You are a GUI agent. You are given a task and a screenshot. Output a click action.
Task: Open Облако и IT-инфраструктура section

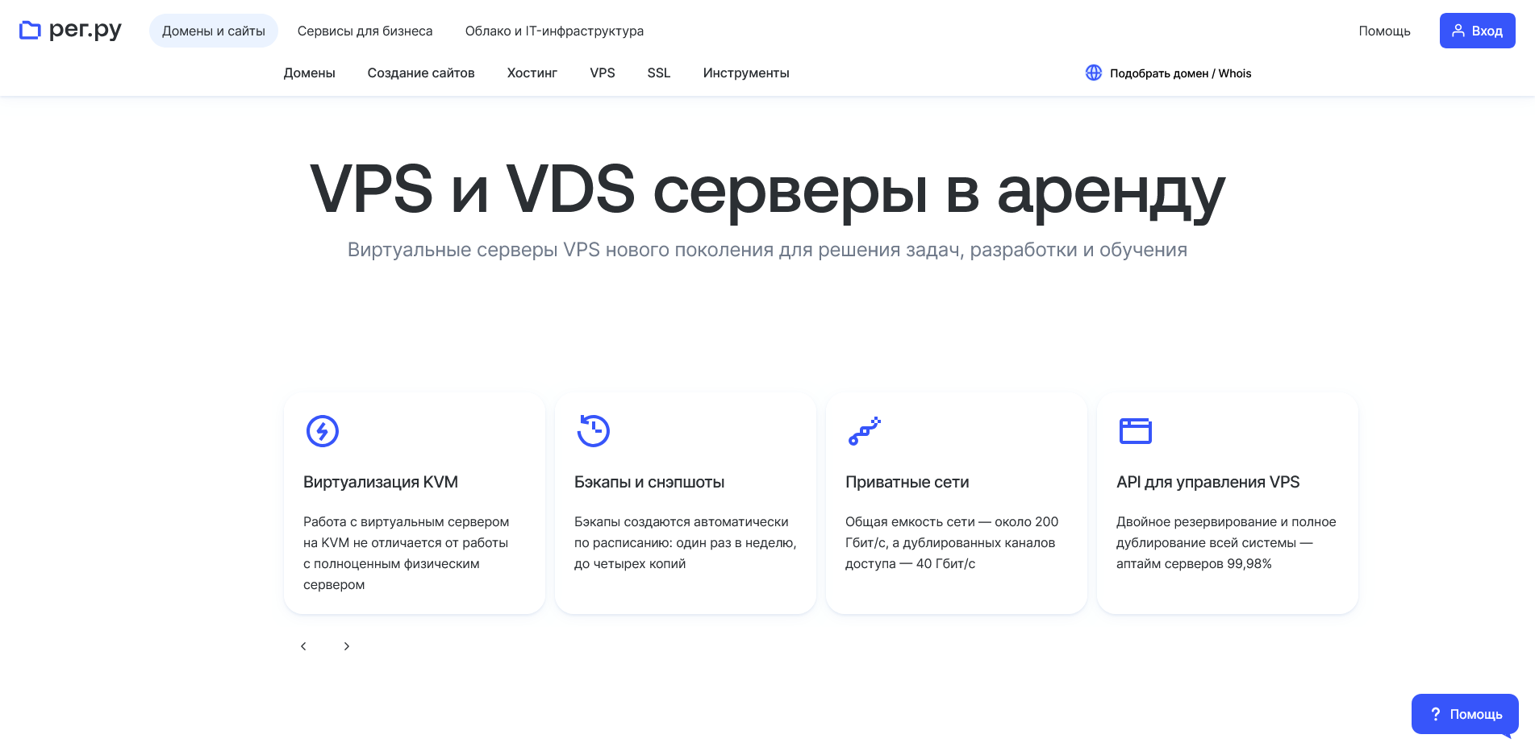click(x=554, y=31)
